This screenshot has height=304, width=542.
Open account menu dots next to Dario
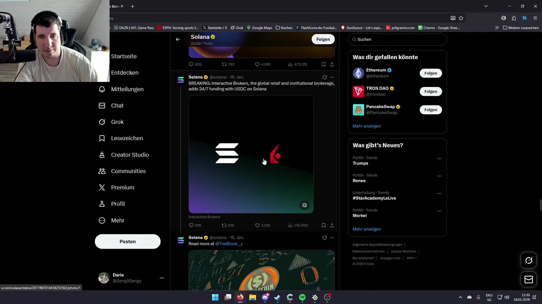pos(162,278)
